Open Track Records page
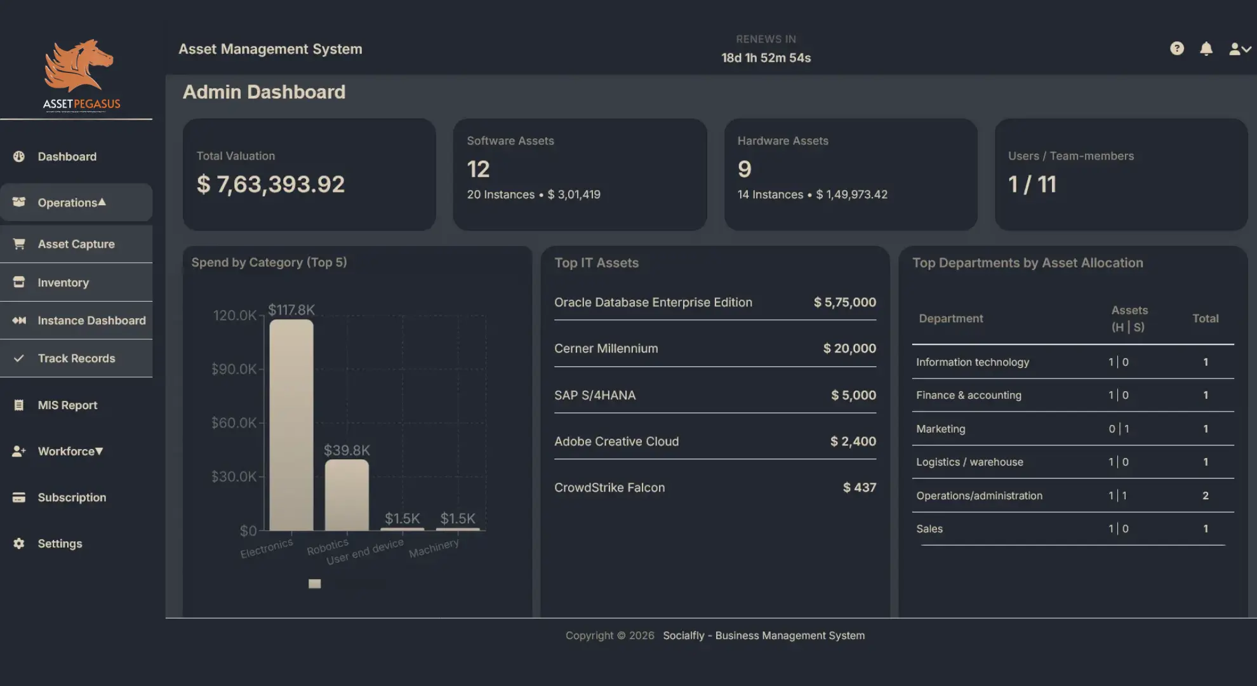This screenshot has width=1257, height=686. [x=76, y=358]
